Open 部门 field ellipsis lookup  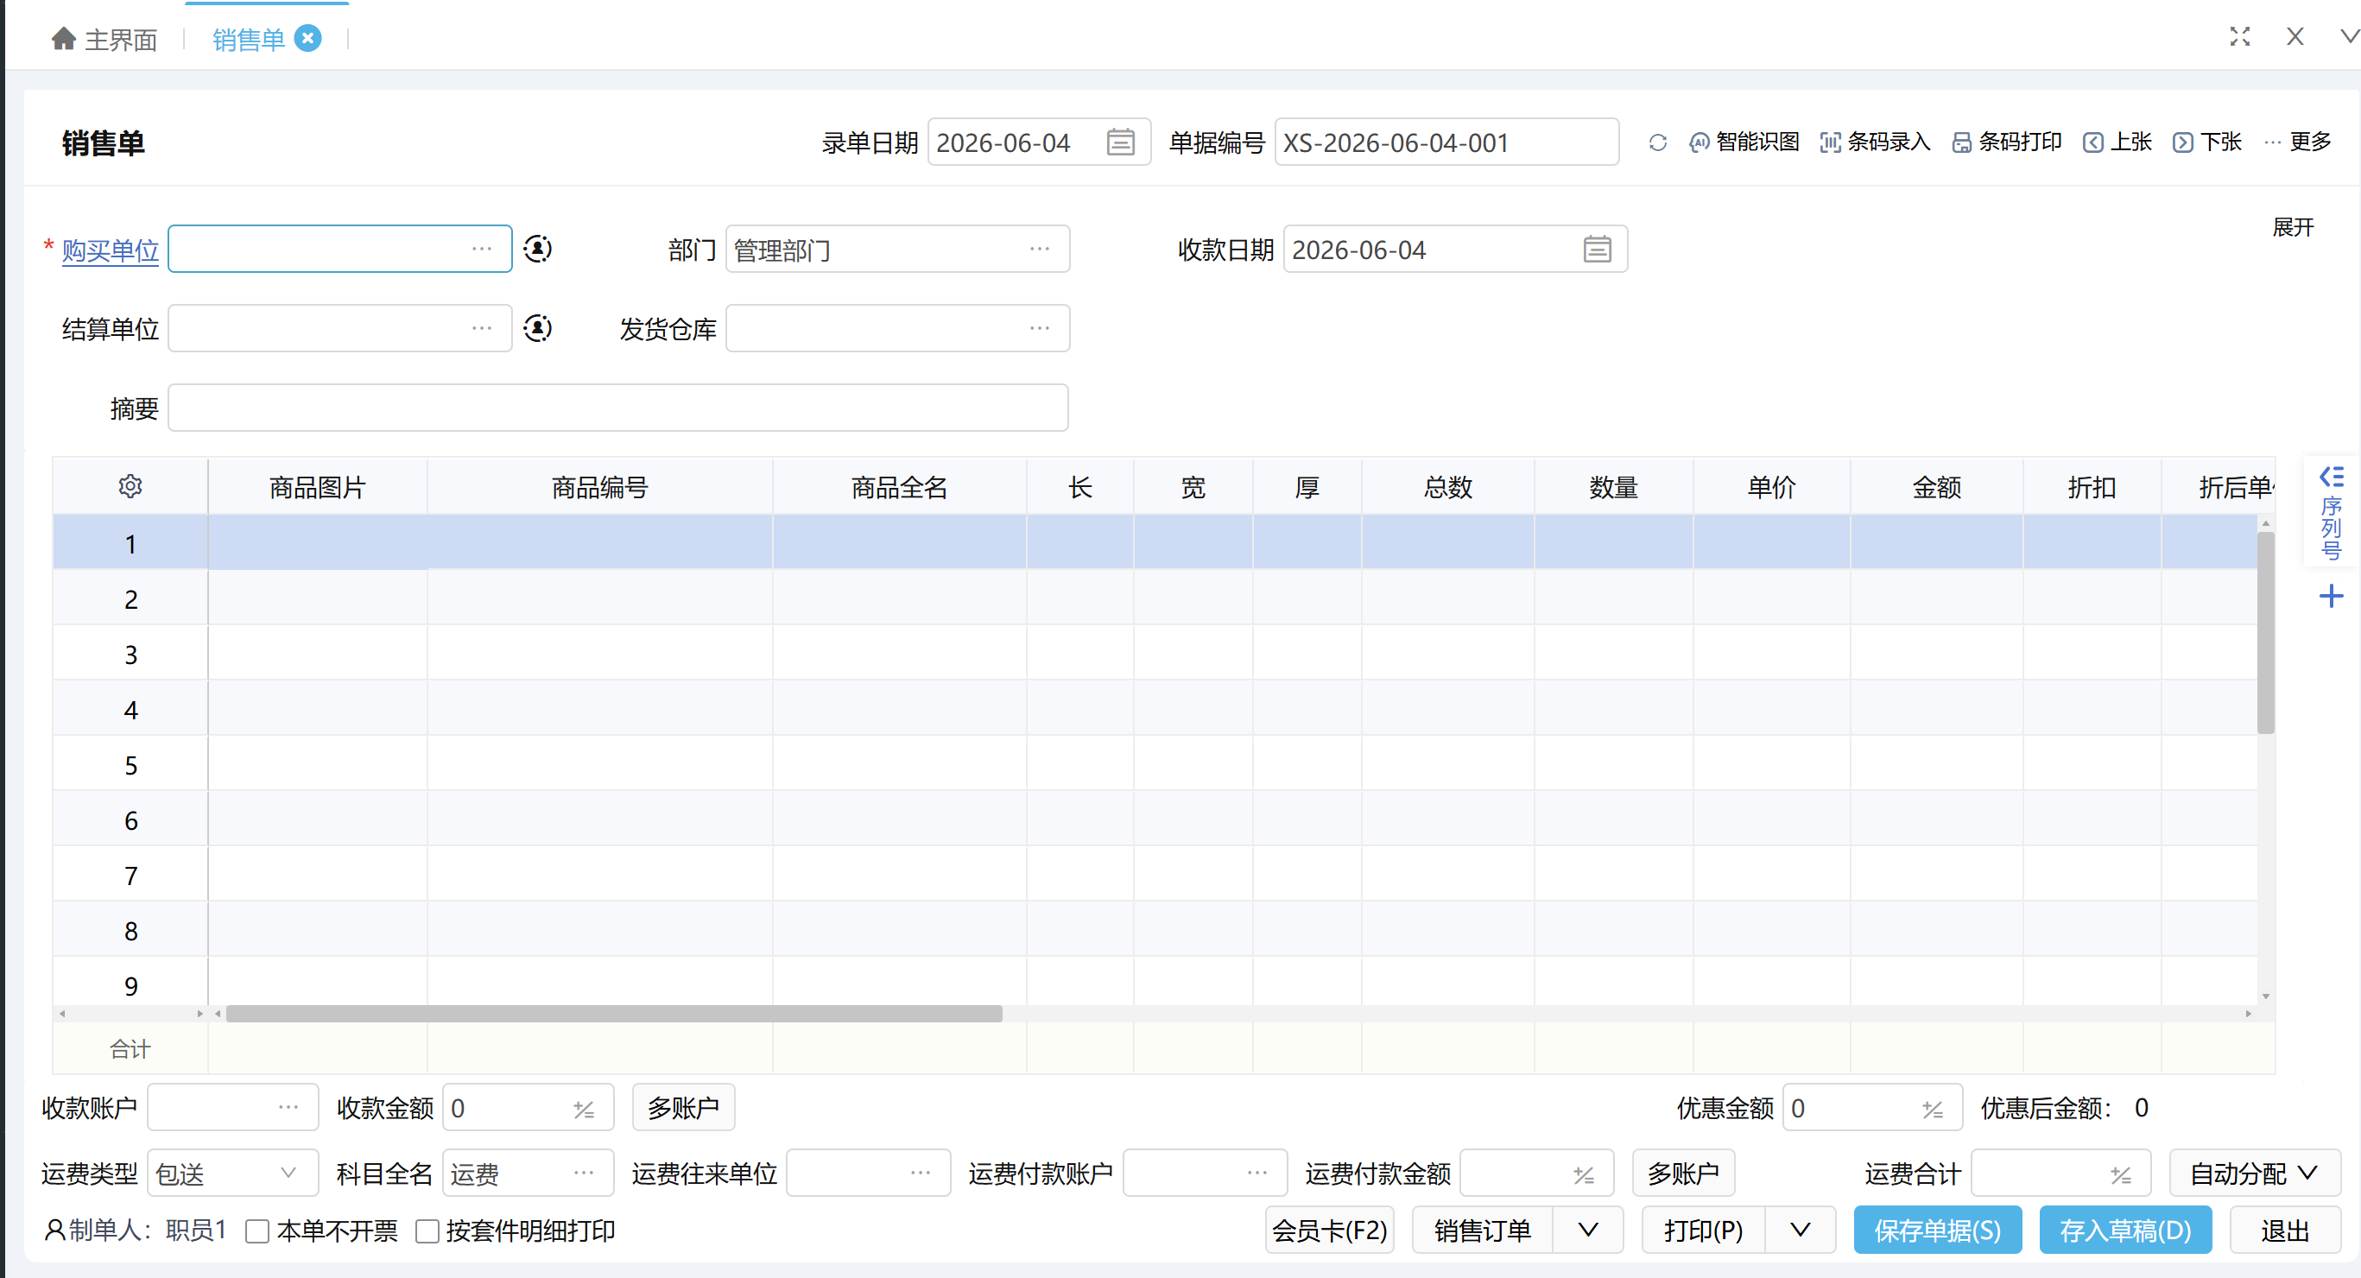1040,249
